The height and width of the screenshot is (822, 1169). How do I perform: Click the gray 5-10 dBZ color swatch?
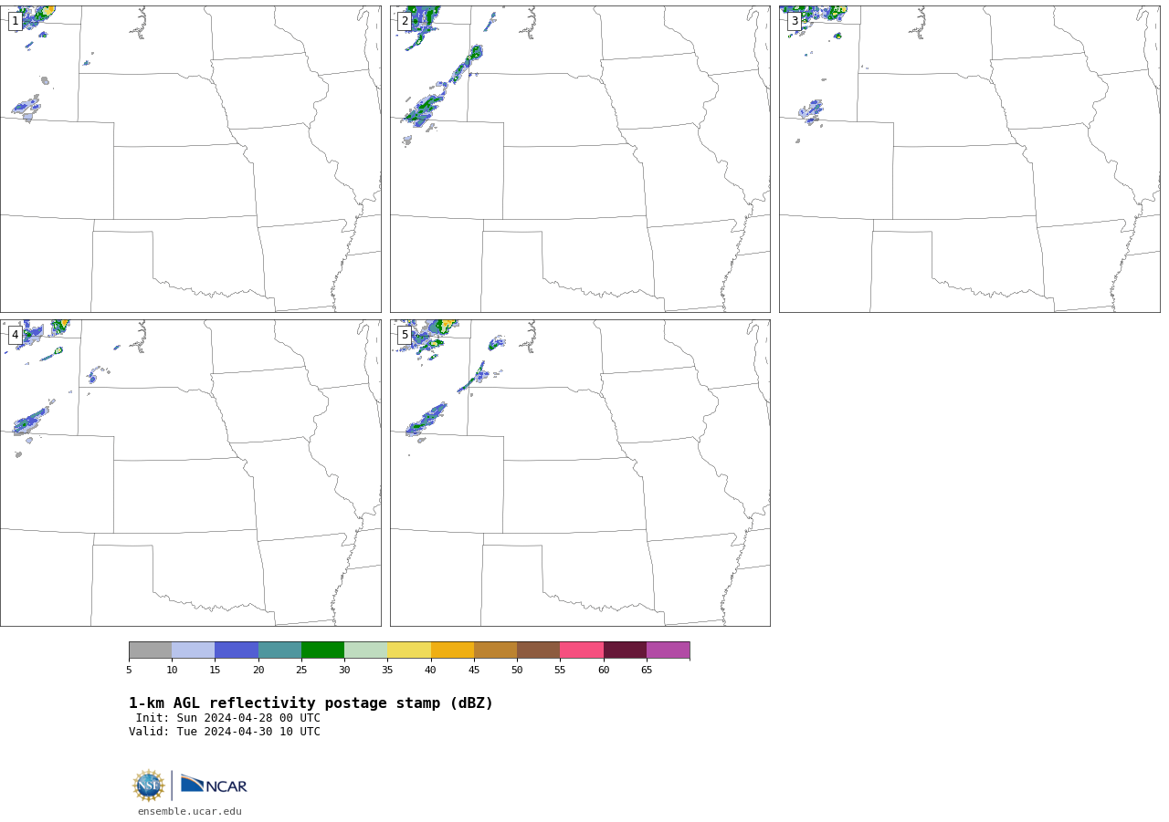coord(150,650)
